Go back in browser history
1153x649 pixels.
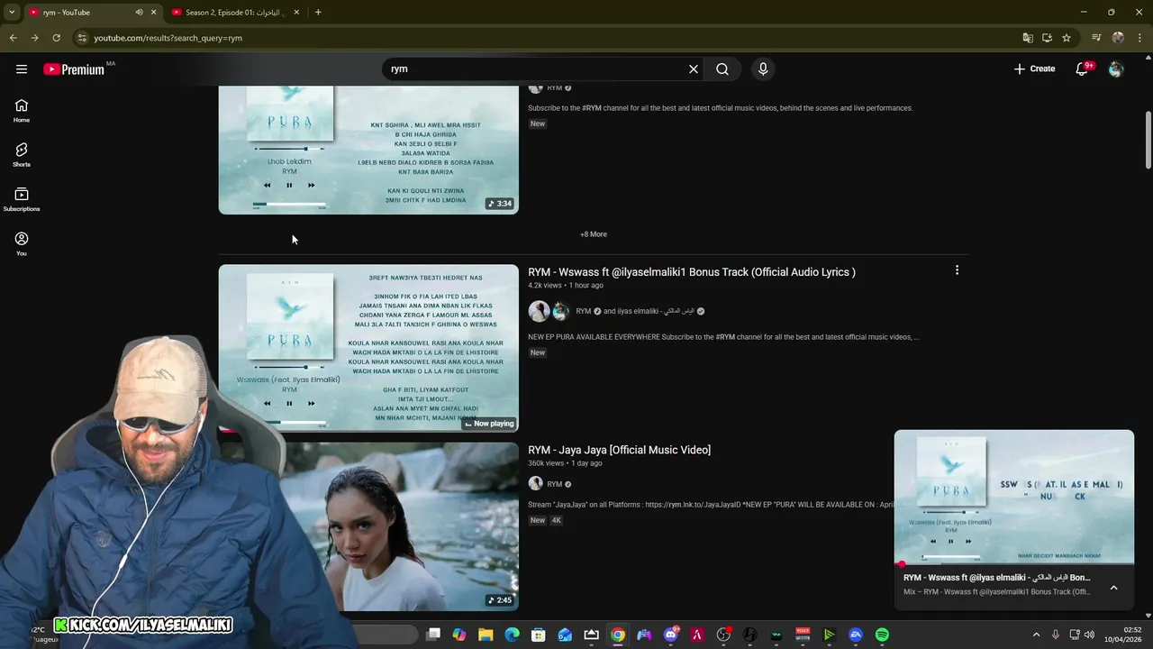(x=13, y=38)
